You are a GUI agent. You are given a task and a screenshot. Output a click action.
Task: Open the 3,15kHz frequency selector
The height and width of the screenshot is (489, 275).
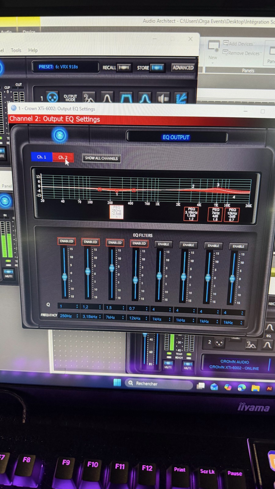click(x=92, y=317)
